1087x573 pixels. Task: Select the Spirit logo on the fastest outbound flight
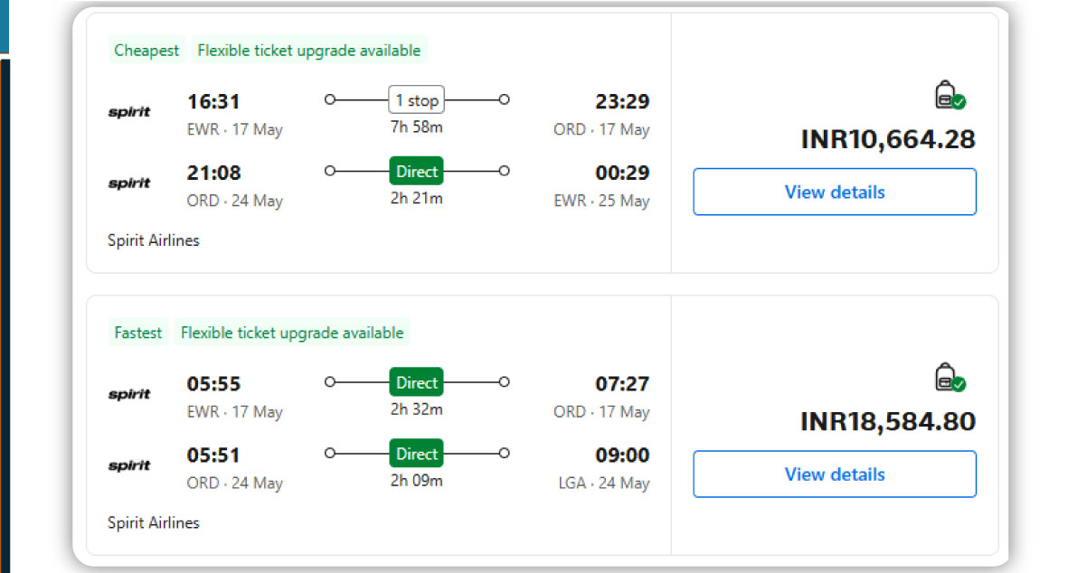(129, 393)
